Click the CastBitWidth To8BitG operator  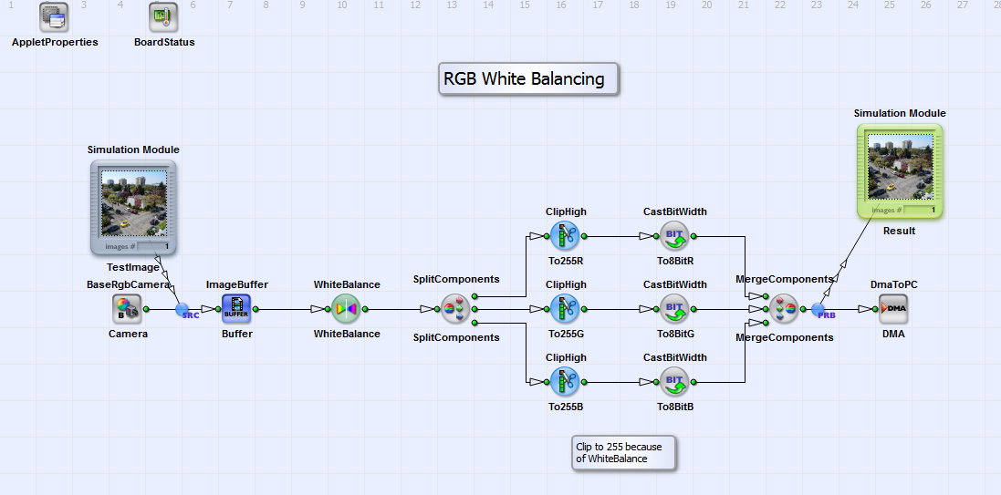point(675,309)
